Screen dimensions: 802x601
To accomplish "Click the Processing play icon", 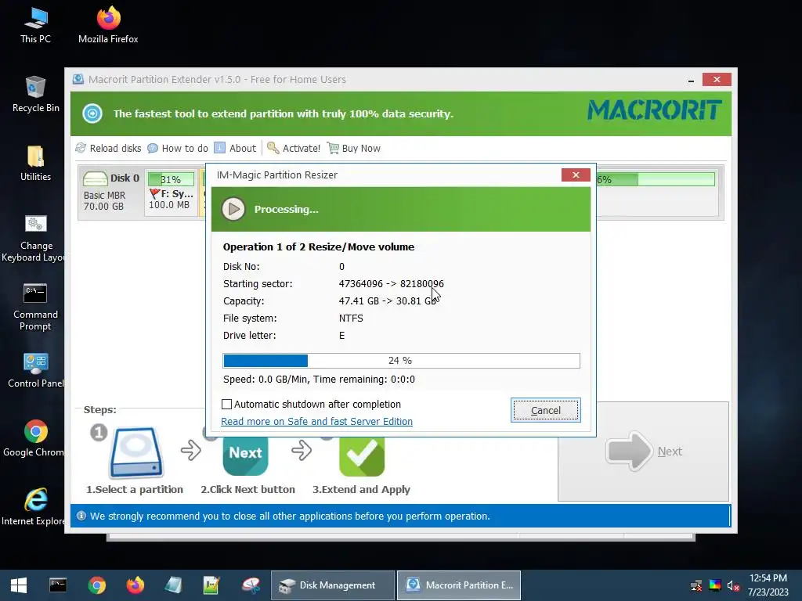I will [x=233, y=209].
